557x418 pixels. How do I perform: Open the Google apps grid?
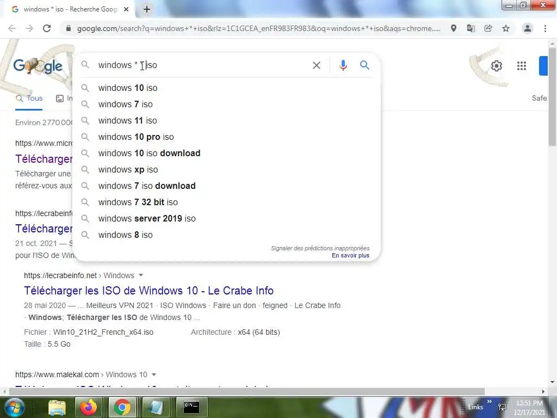tap(522, 66)
